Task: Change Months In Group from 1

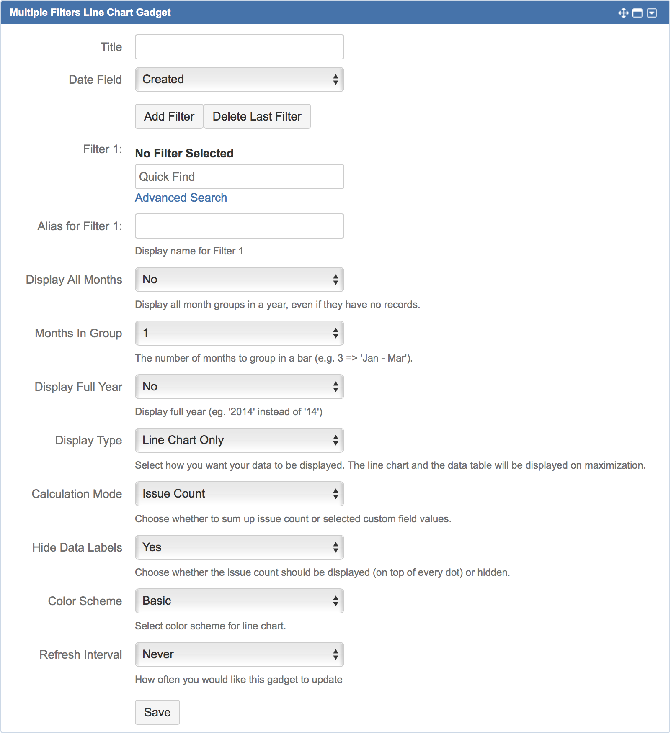Action: tap(239, 333)
